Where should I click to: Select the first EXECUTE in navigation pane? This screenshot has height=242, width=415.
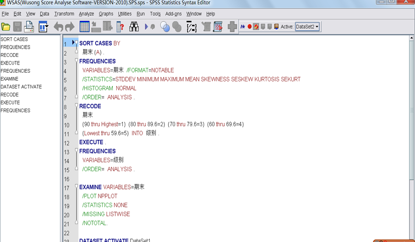10,63
